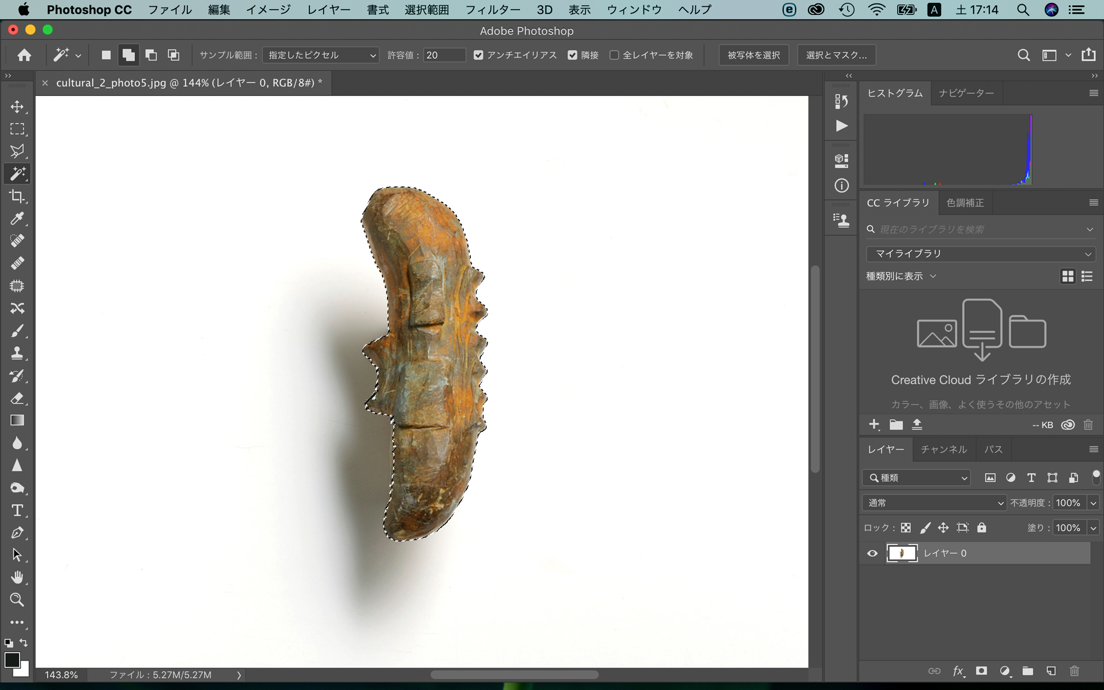Open the フィルター menu

click(x=492, y=10)
